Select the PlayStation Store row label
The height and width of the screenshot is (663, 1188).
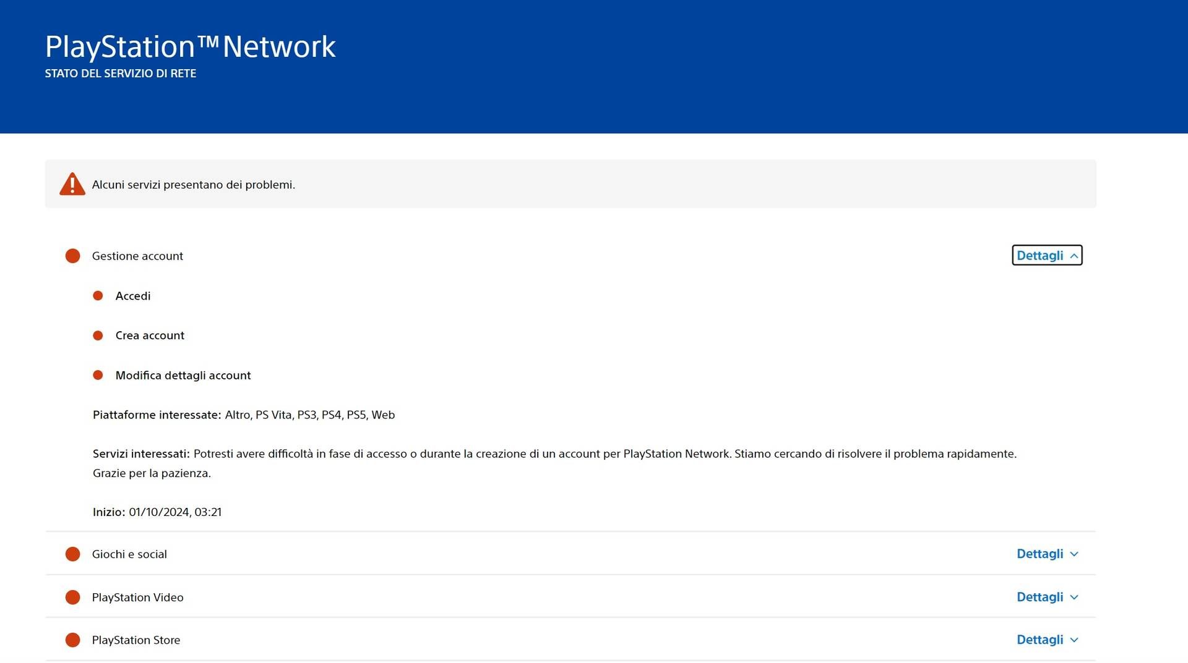136,640
